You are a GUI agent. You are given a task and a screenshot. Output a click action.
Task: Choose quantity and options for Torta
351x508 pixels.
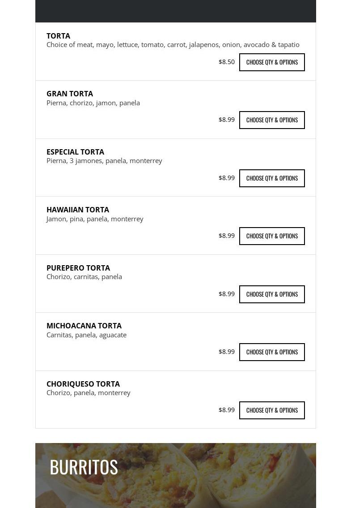272,62
